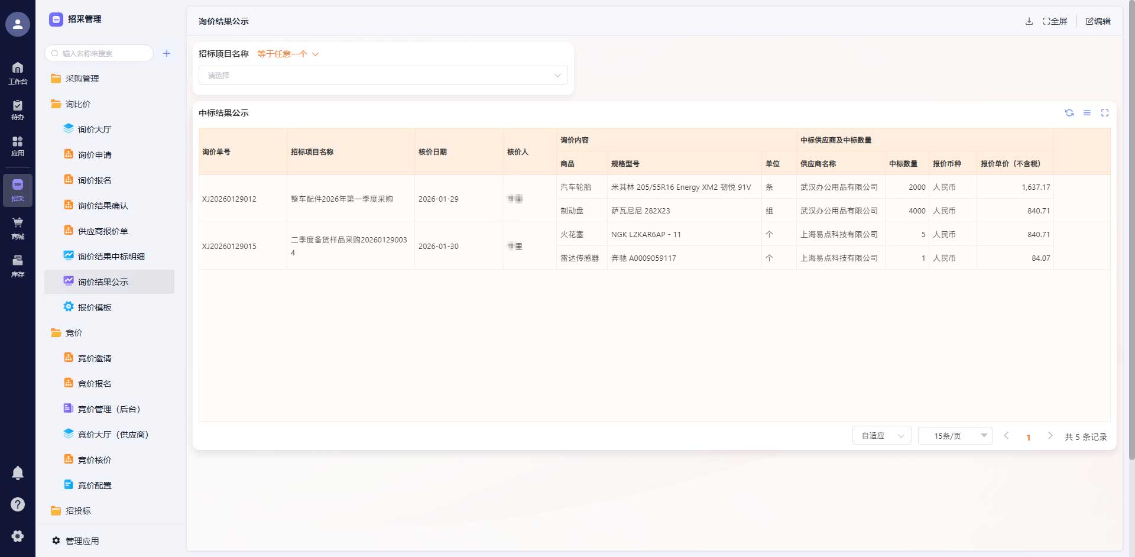Open 招标项目名称 请选择 dropdown
Viewport: 1135px width, 557px height.
(383, 76)
